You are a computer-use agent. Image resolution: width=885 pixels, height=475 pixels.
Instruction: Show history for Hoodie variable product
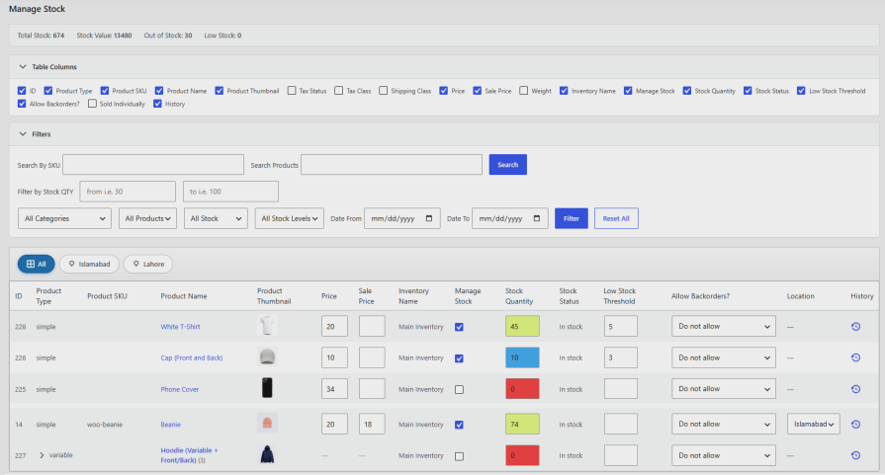(855, 455)
